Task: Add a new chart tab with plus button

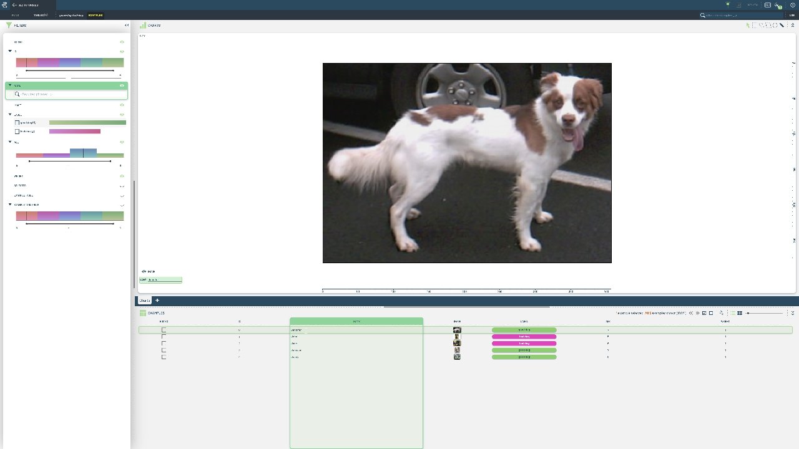Action: click(x=157, y=301)
